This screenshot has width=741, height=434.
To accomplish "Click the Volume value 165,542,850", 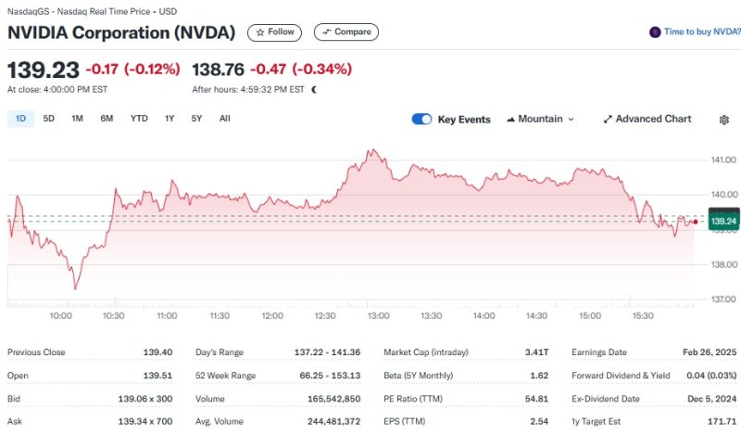I will coord(334,399).
